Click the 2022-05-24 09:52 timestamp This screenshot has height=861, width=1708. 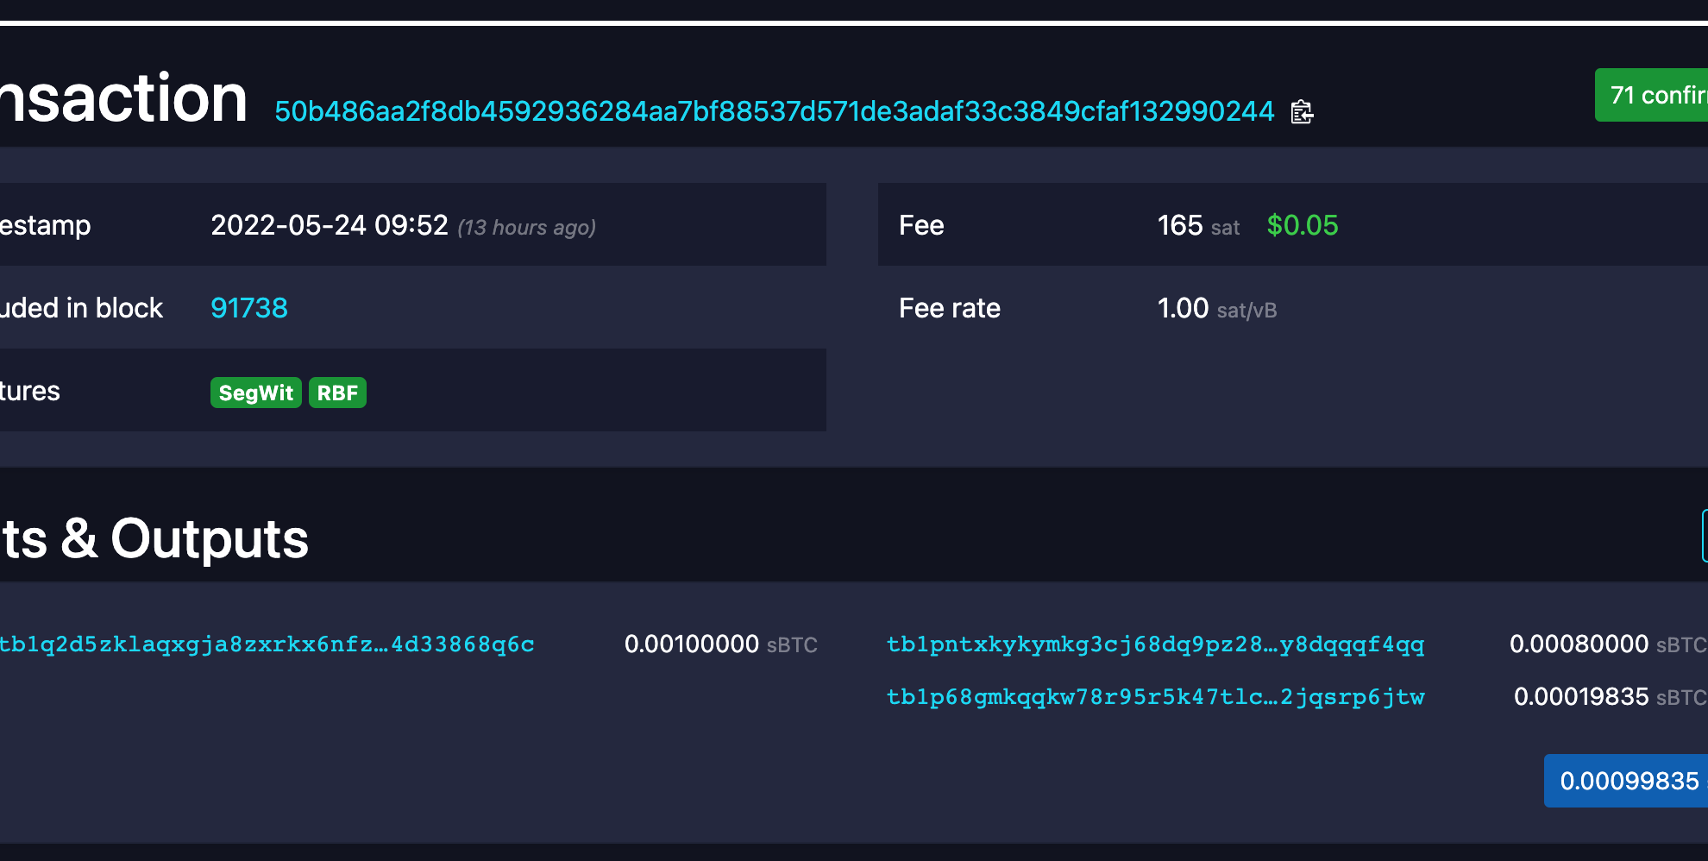[x=330, y=225]
